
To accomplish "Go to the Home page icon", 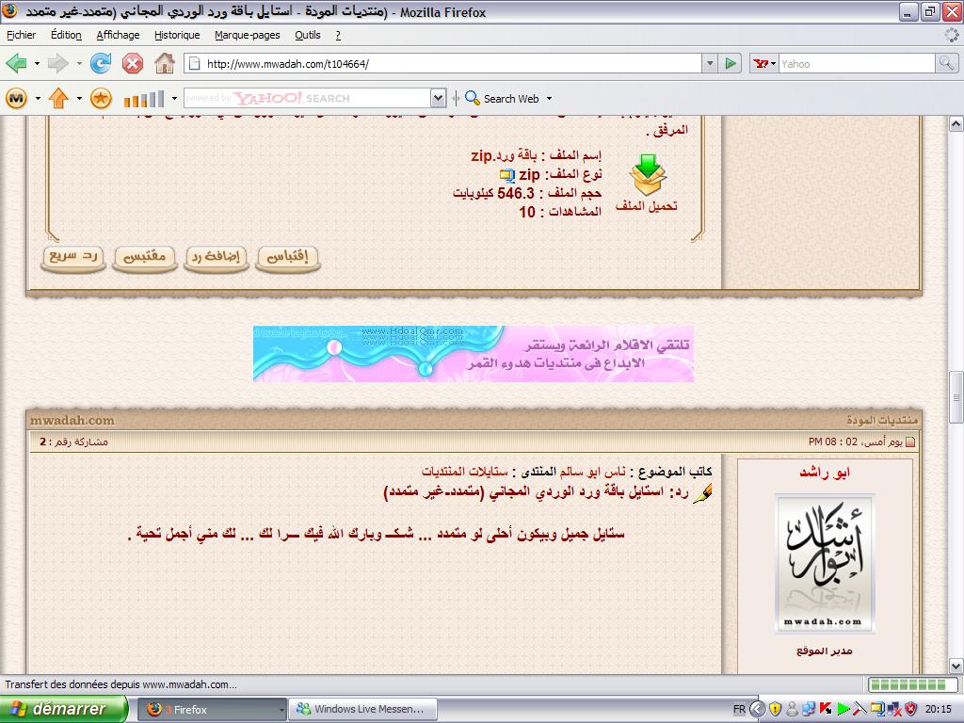I will tap(165, 64).
